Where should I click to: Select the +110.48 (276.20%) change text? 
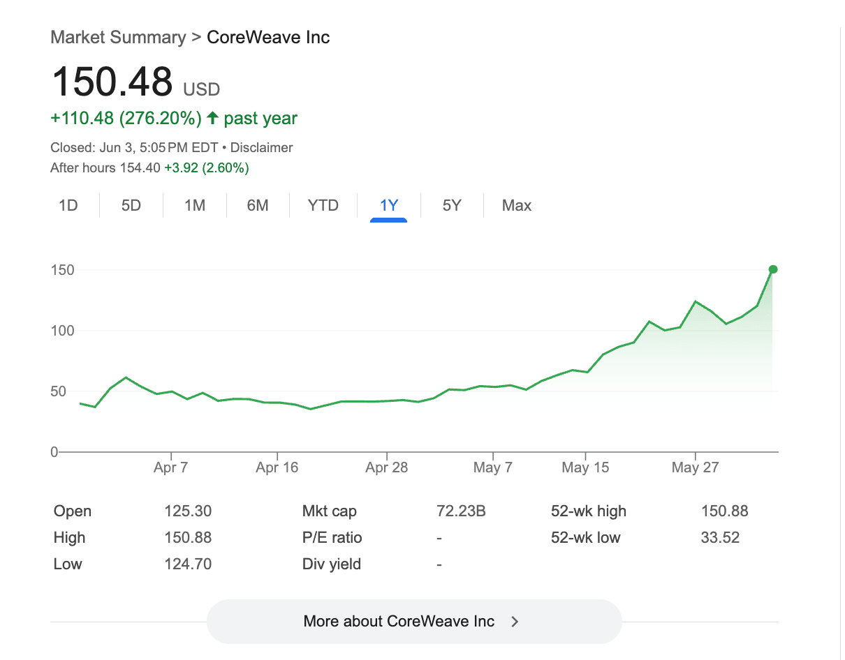[x=126, y=119]
